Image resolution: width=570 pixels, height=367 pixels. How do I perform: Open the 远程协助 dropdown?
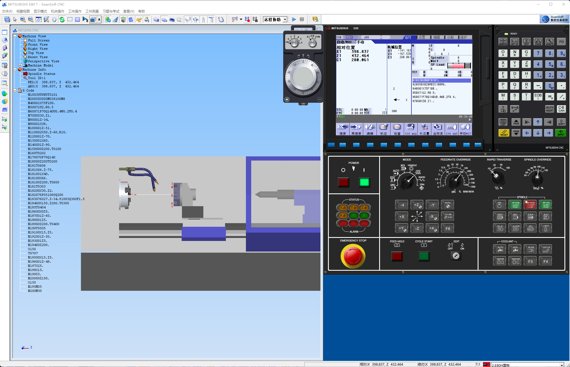point(285,19)
